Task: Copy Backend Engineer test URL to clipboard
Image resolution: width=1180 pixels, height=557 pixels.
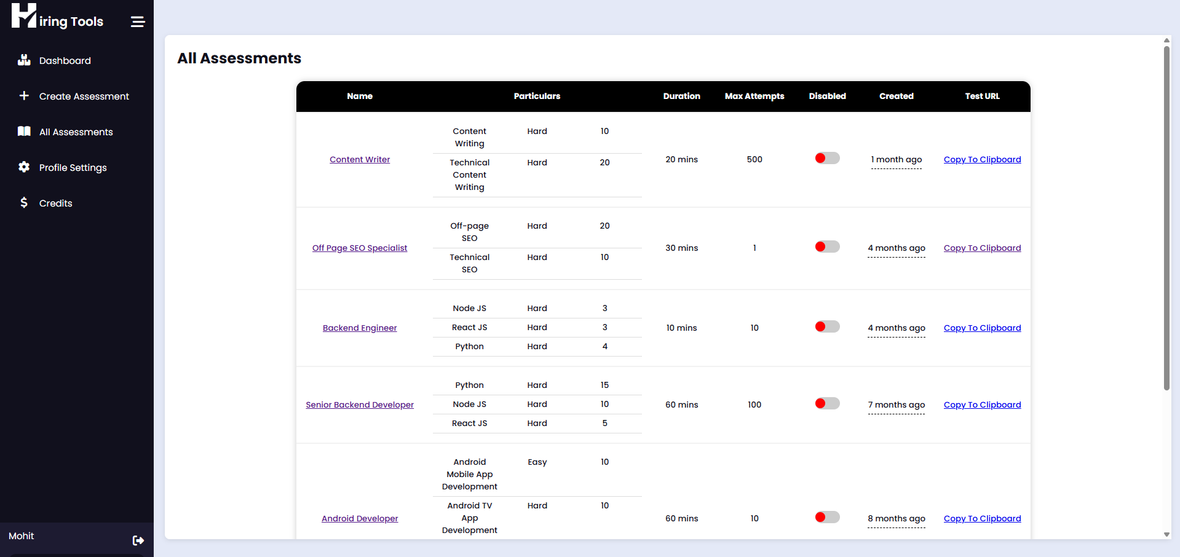Action: pyautogui.click(x=982, y=328)
